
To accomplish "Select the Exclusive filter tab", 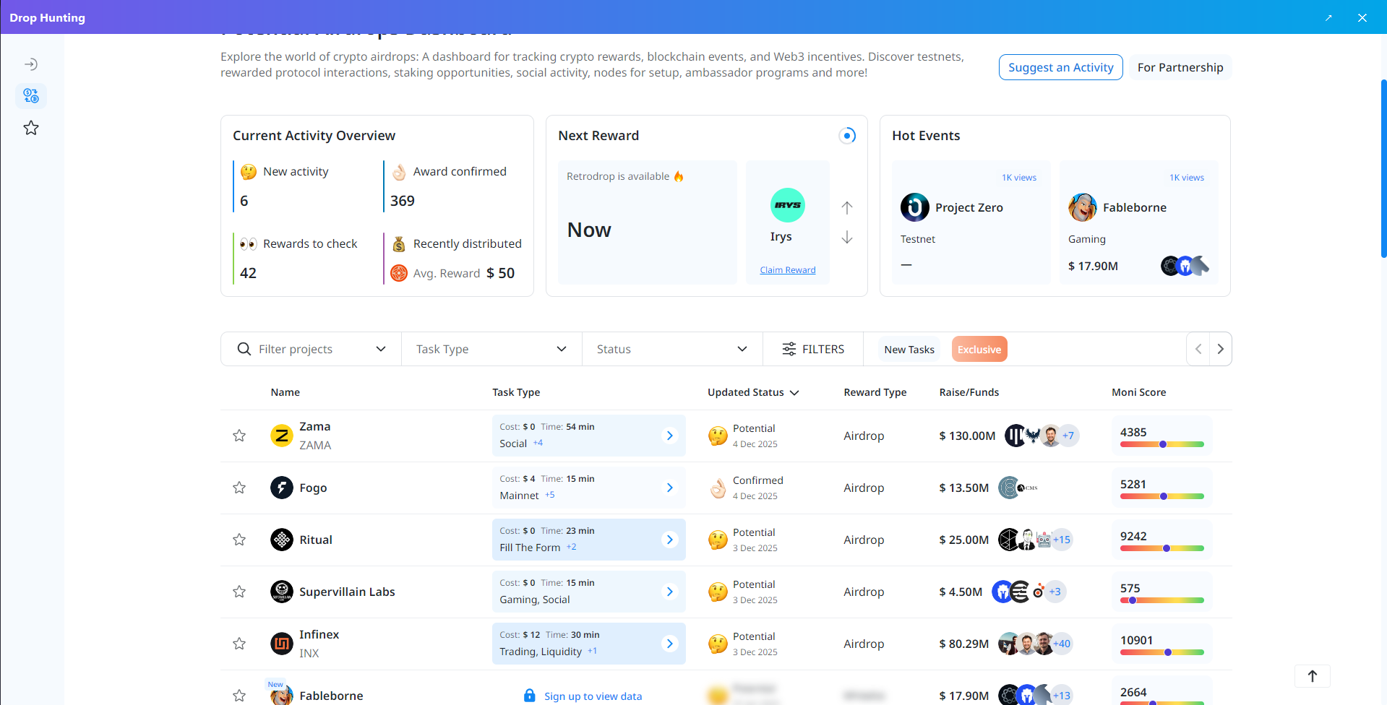I will pyautogui.click(x=979, y=350).
